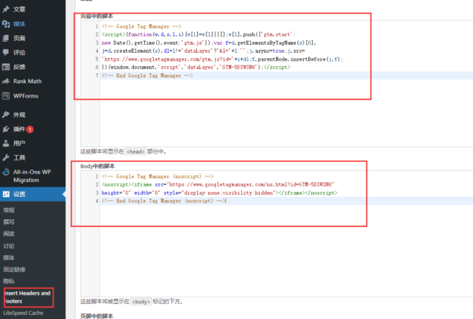
Task: Click the pin icon beside 文章
Action: pos(6,9)
